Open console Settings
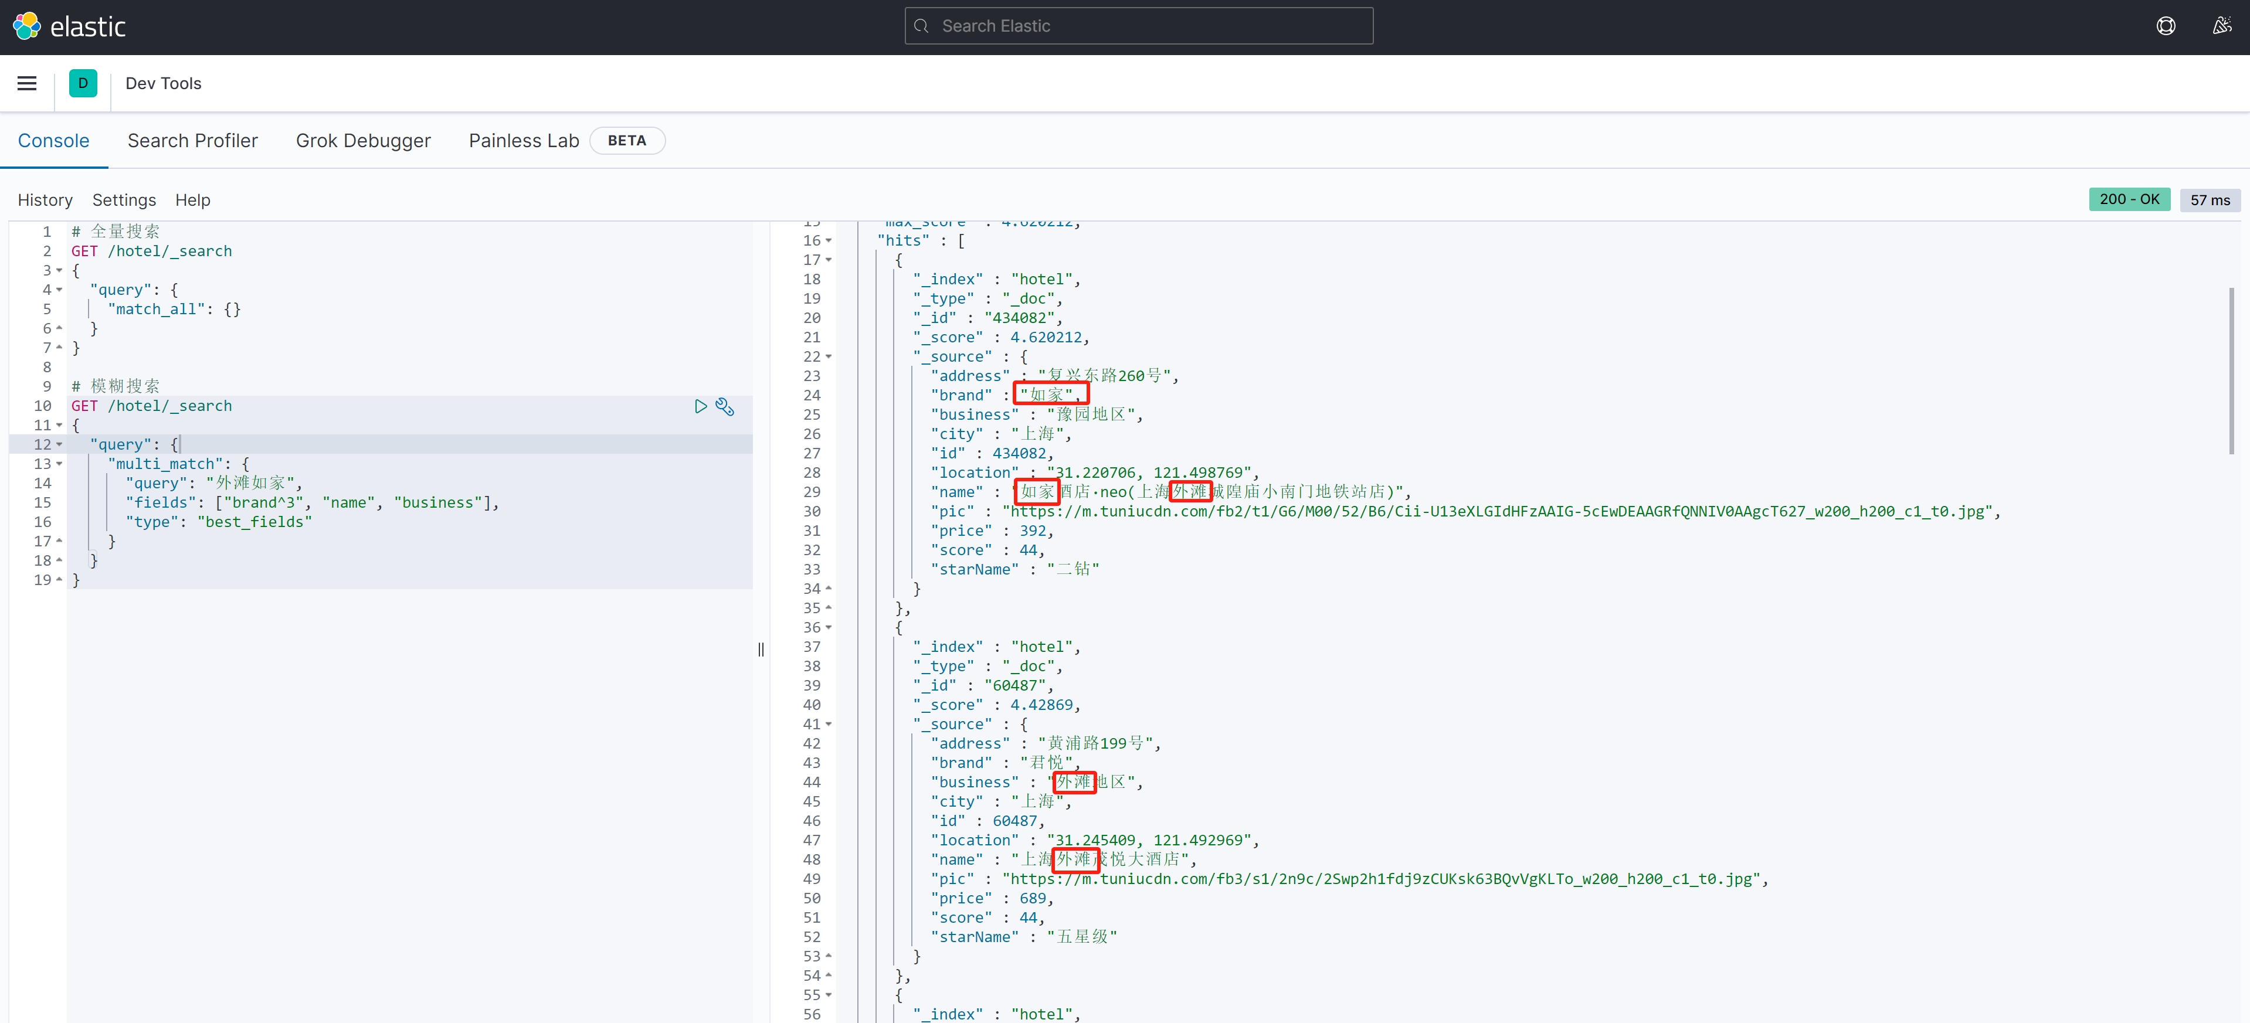Image resolution: width=2250 pixels, height=1023 pixels. point(124,200)
